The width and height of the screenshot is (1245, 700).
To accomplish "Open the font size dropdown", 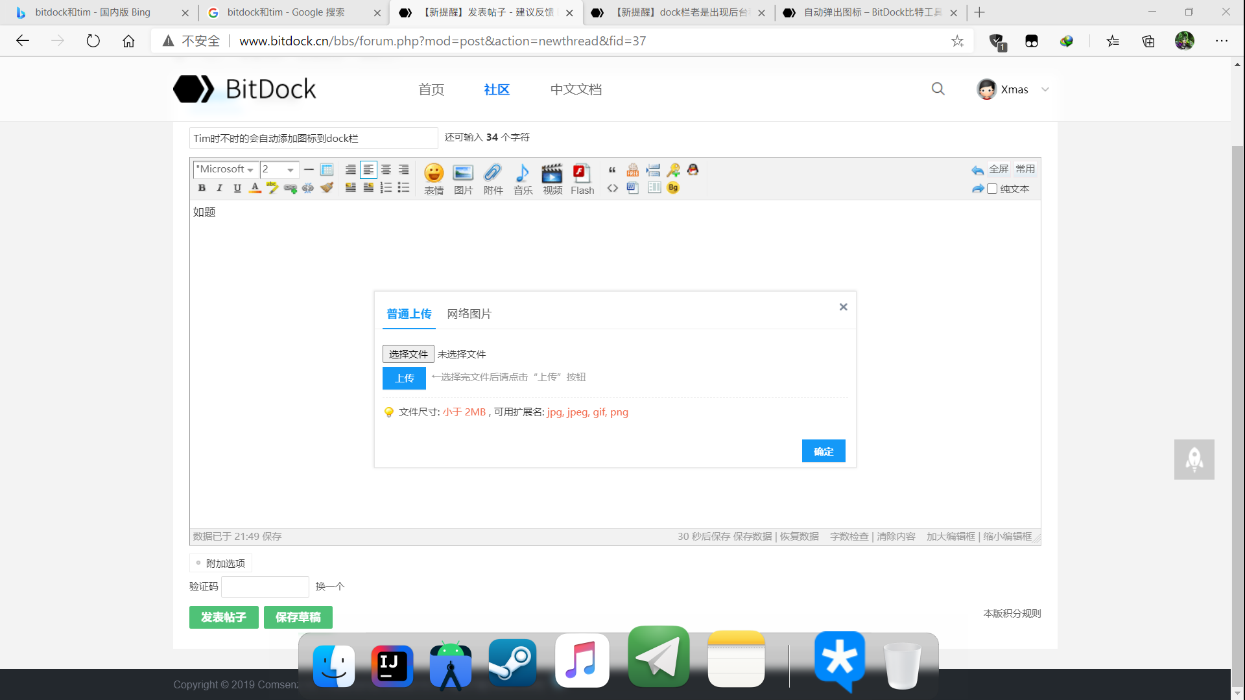I will 279,169.
